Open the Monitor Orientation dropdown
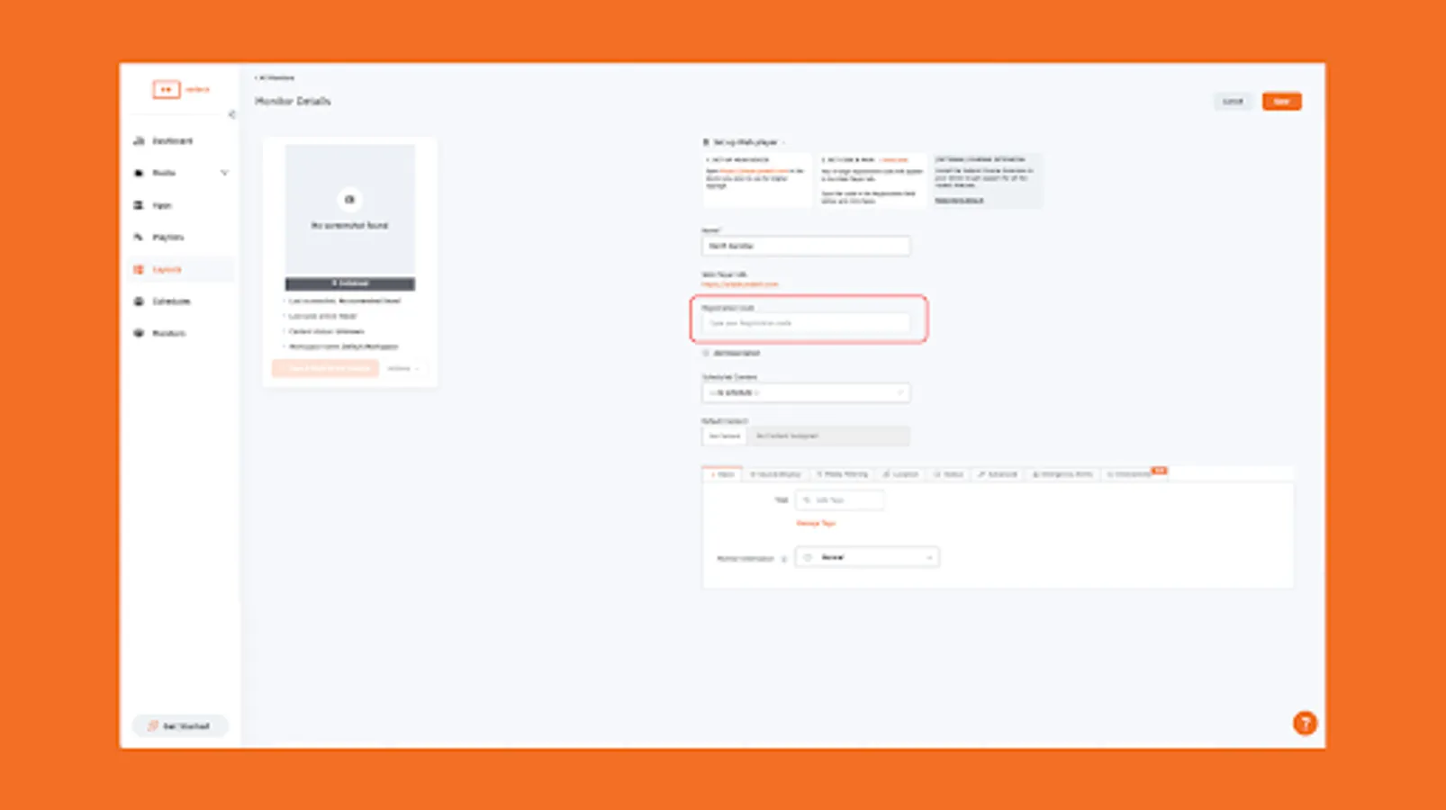The width and height of the screenshot is (1446, 810). click(x=867, y=558)
